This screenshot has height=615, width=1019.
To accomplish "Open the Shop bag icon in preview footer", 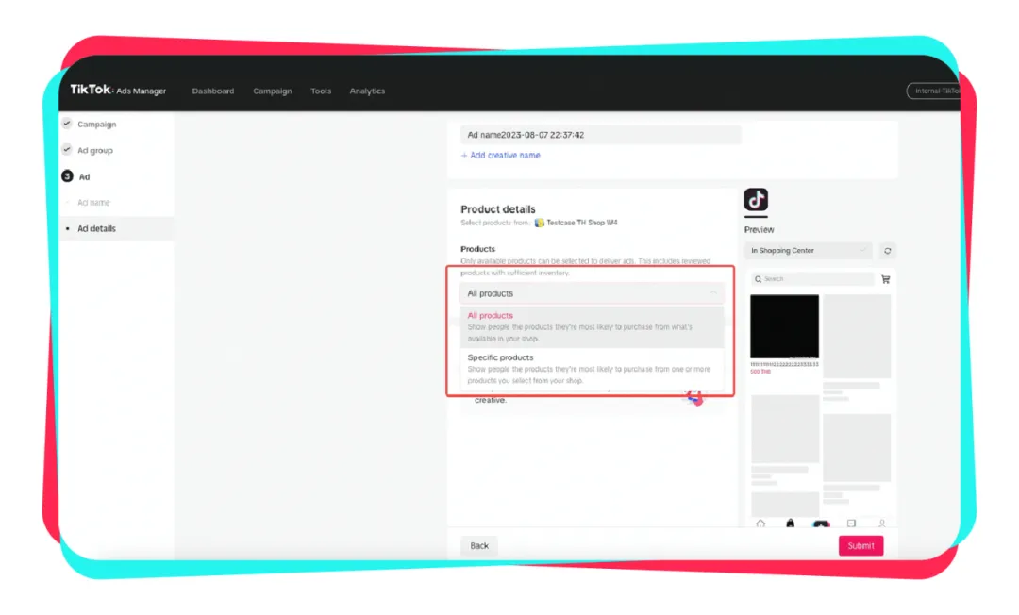I will pos(790,524).
